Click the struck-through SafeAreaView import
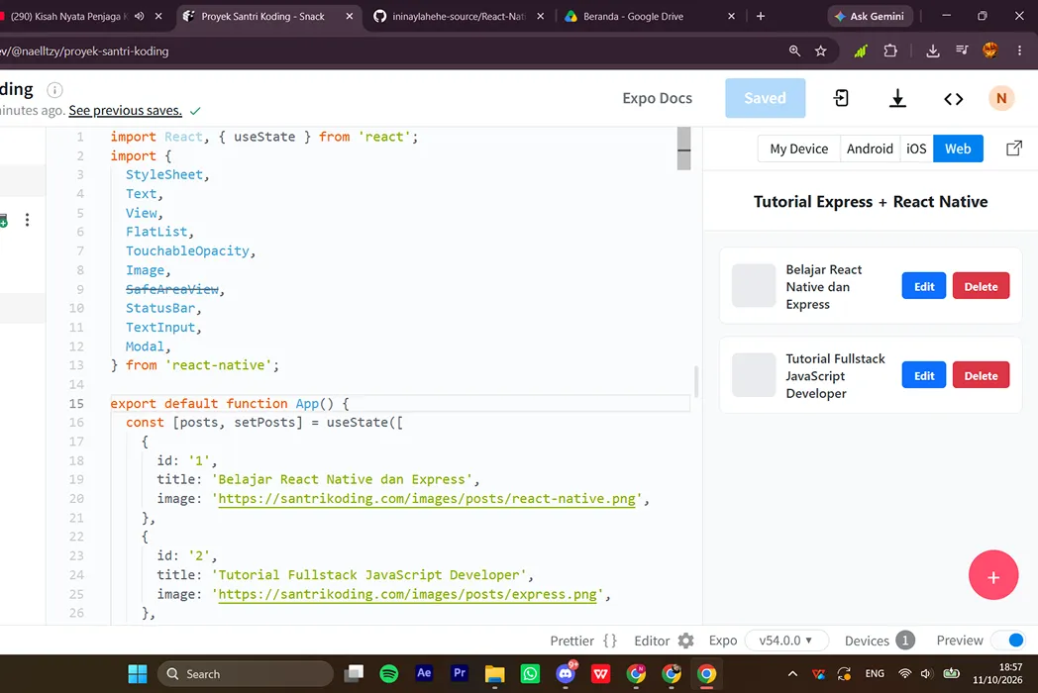The height and width of the screenshot is (693, 1038). pos(172,289)
